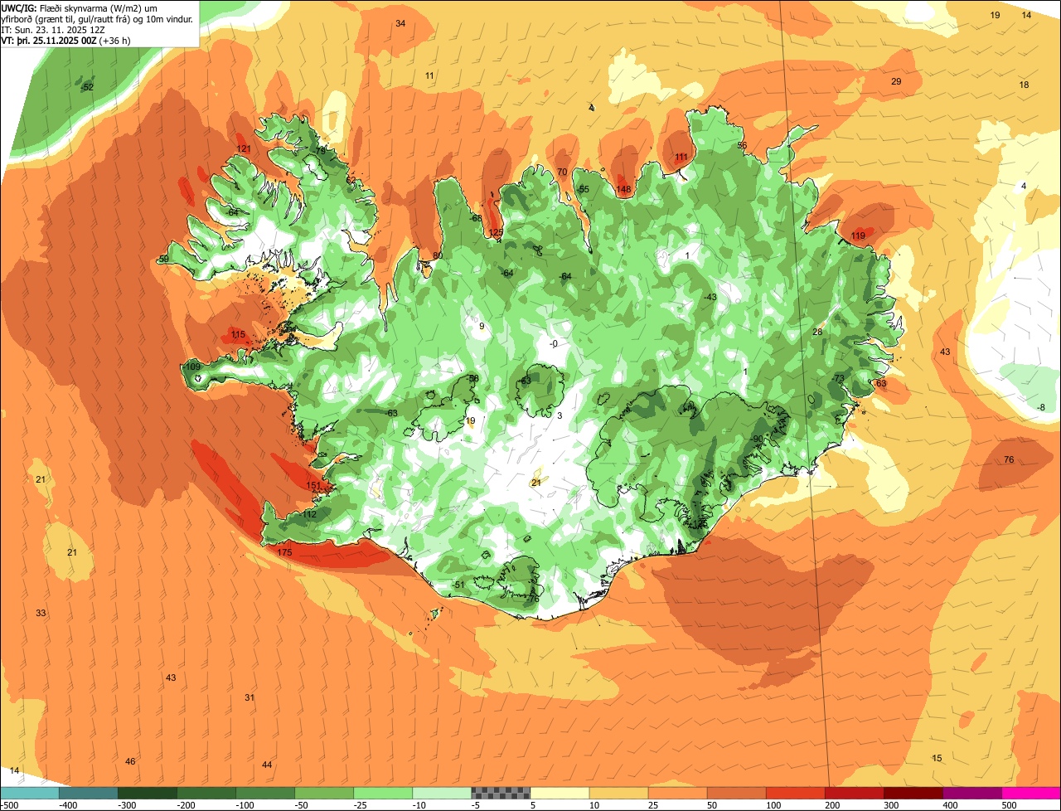Screen dimensions: 1061x811
Task: Click the initial time 'IT: Sun. 23. 11. 2025 12Z'
Action: tap(53, 30)
